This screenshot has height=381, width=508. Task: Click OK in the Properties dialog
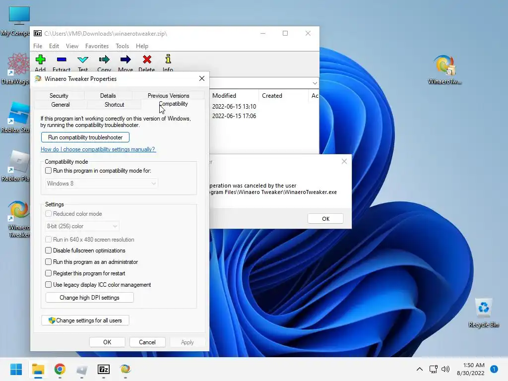click(x=107, y=342)
